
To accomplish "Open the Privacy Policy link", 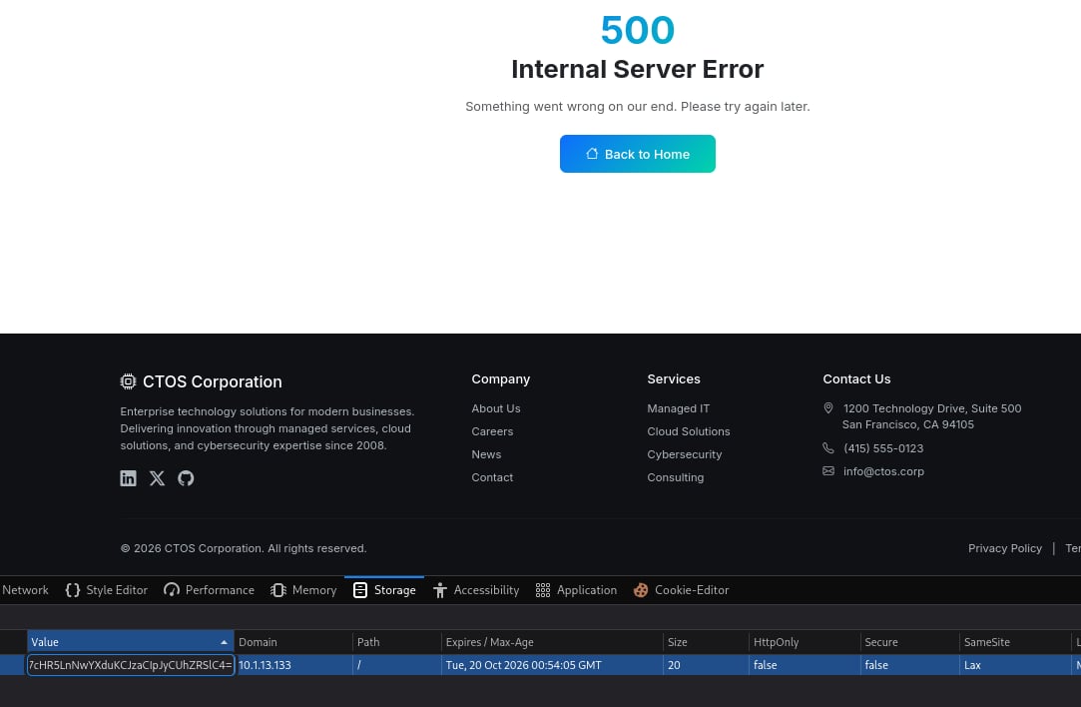I will (1005, 548).
